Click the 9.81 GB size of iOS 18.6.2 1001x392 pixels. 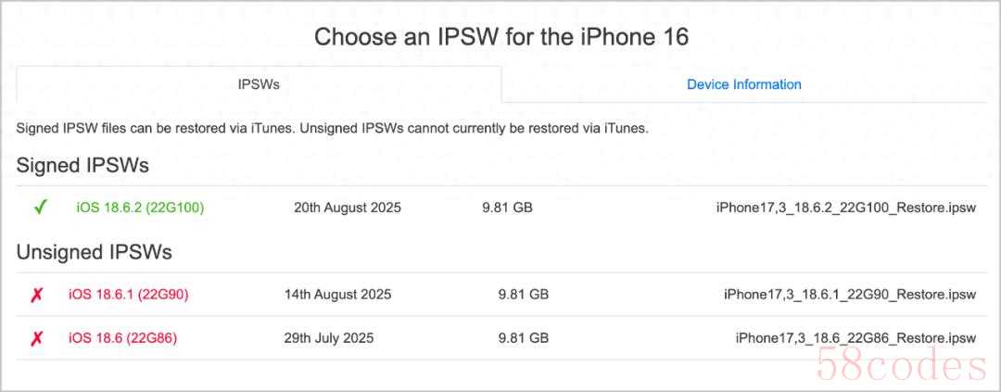pos(508,208)
